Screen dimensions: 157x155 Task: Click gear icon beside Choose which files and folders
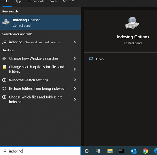[x=4, y=97]
